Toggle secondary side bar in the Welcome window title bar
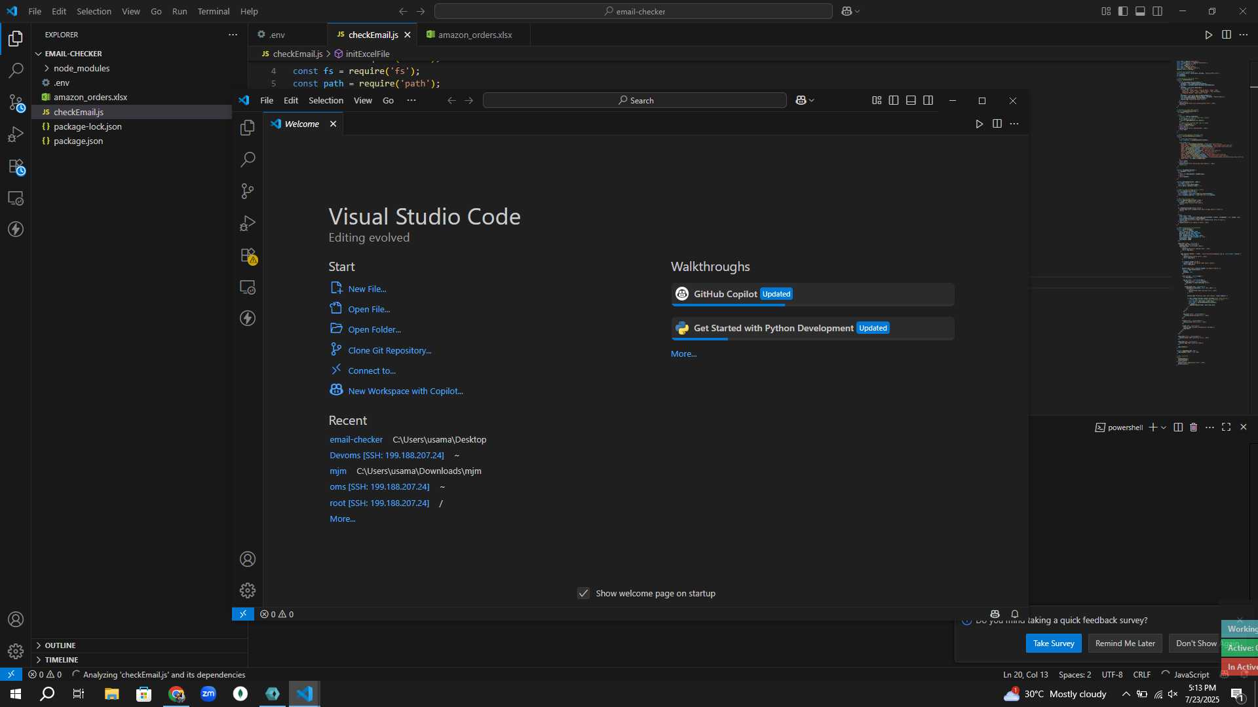This screenshot has width=1258, height=707. coord(928,100)
